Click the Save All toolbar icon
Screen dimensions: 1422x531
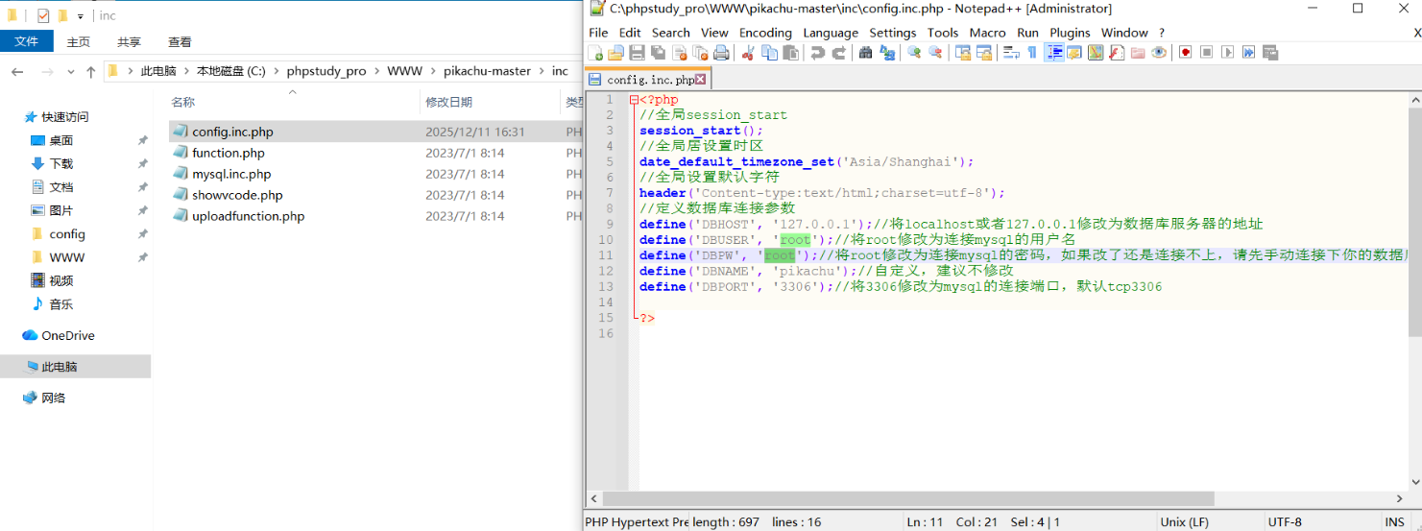click(658, 53)
